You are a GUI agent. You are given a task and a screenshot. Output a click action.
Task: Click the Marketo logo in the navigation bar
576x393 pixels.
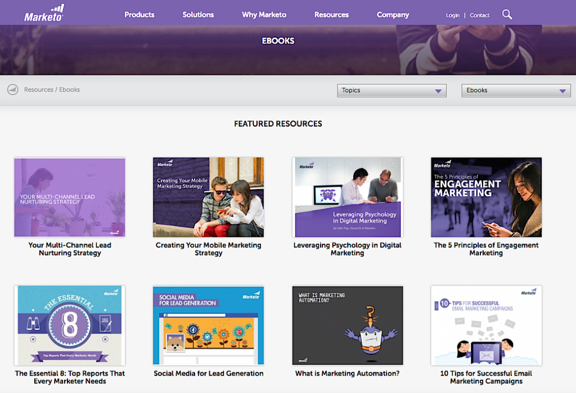pos(44,12)
